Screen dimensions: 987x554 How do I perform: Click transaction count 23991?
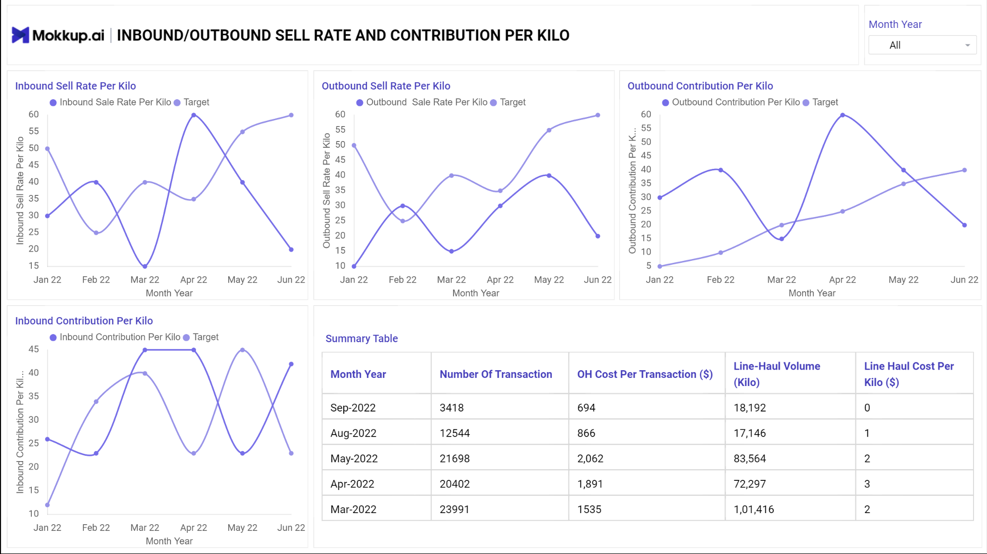pyautogui.click(x=455, y=509)
